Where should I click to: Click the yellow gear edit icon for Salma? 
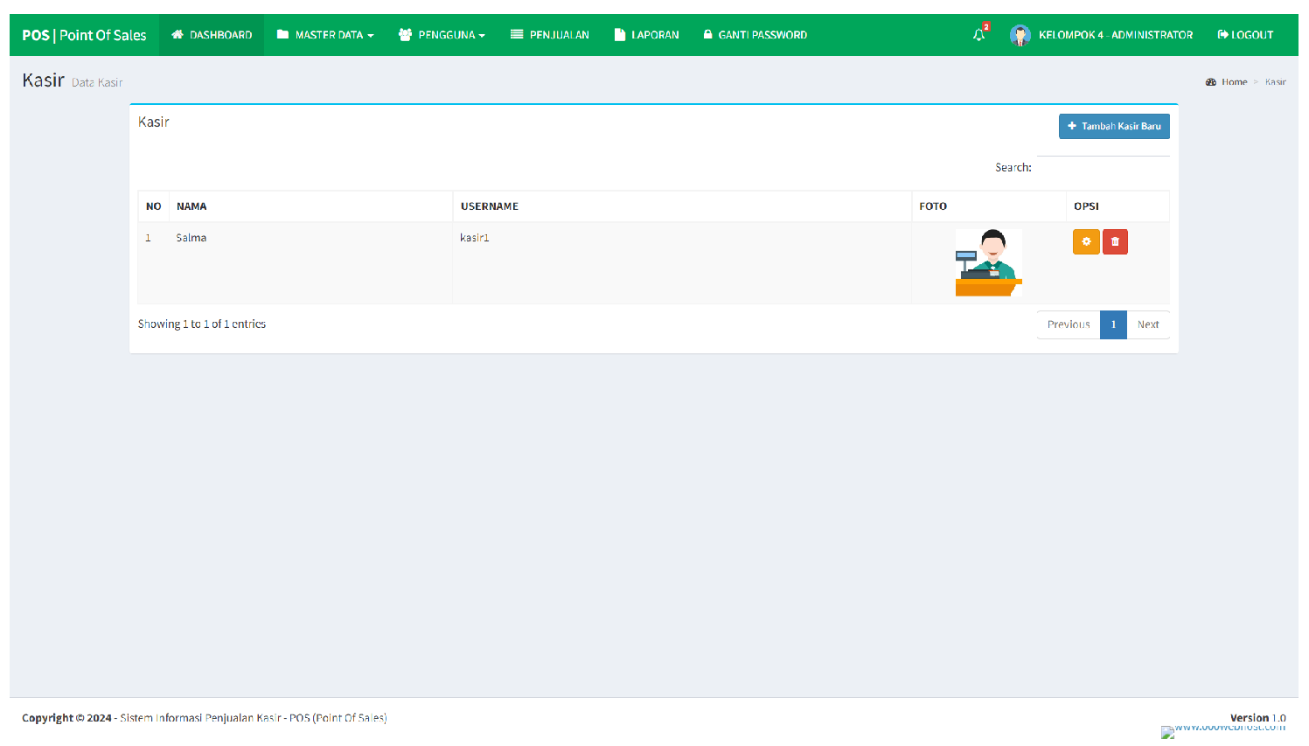1086,241
